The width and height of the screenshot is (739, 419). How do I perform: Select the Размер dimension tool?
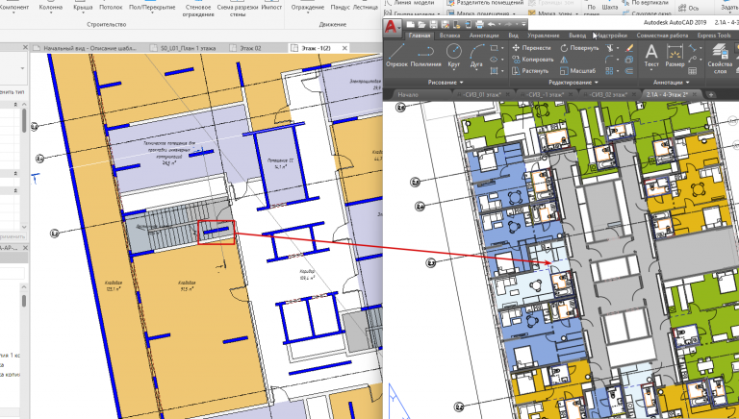[675, 56]
